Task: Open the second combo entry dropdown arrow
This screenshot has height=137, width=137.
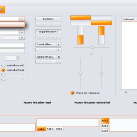Action: click(22, 32)
